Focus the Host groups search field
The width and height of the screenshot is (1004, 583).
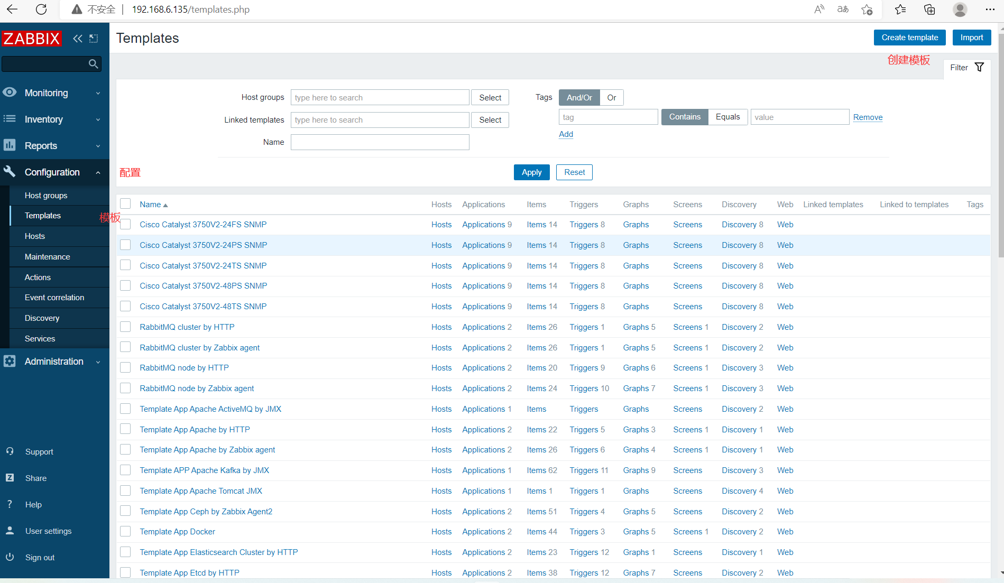click(380, 97)
